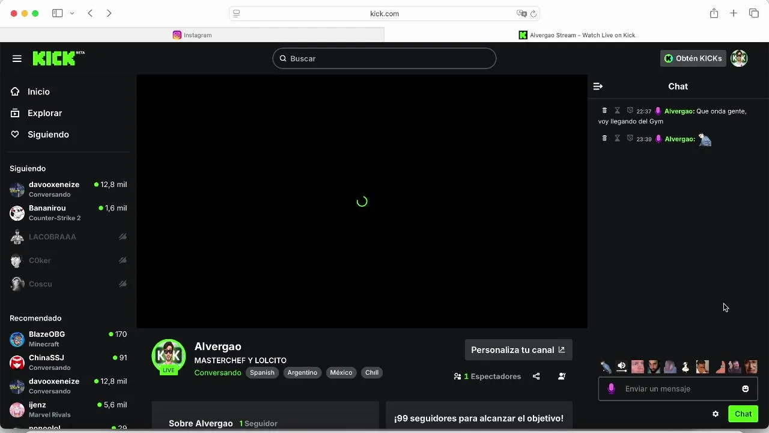This screenshot has height=433, width=769.
Task: Switch to the Instagram tab
Action: pos(192,35)
